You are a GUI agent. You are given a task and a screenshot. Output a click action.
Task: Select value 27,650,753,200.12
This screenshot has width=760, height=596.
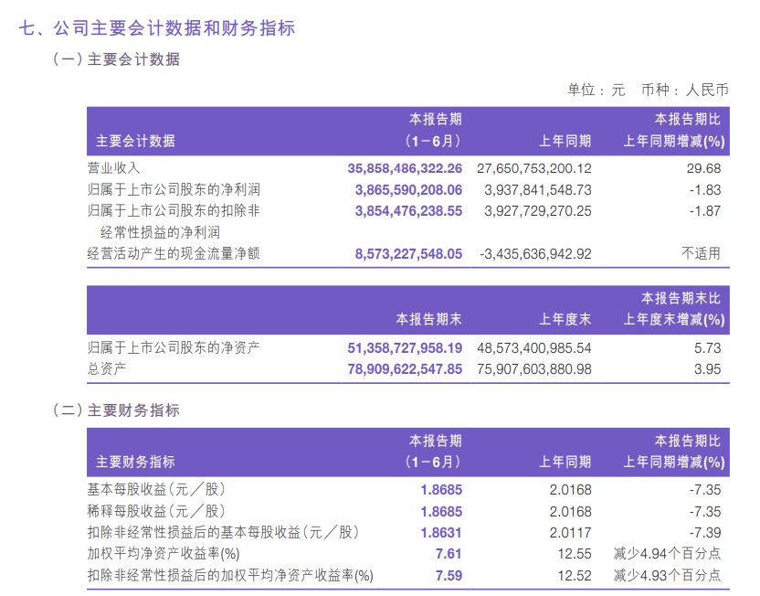tap(534, 168)
